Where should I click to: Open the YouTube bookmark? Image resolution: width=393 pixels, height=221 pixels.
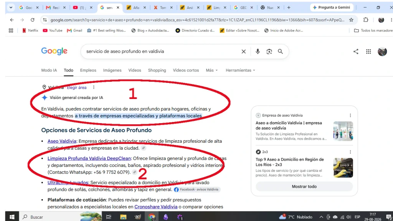coord(53,31)
